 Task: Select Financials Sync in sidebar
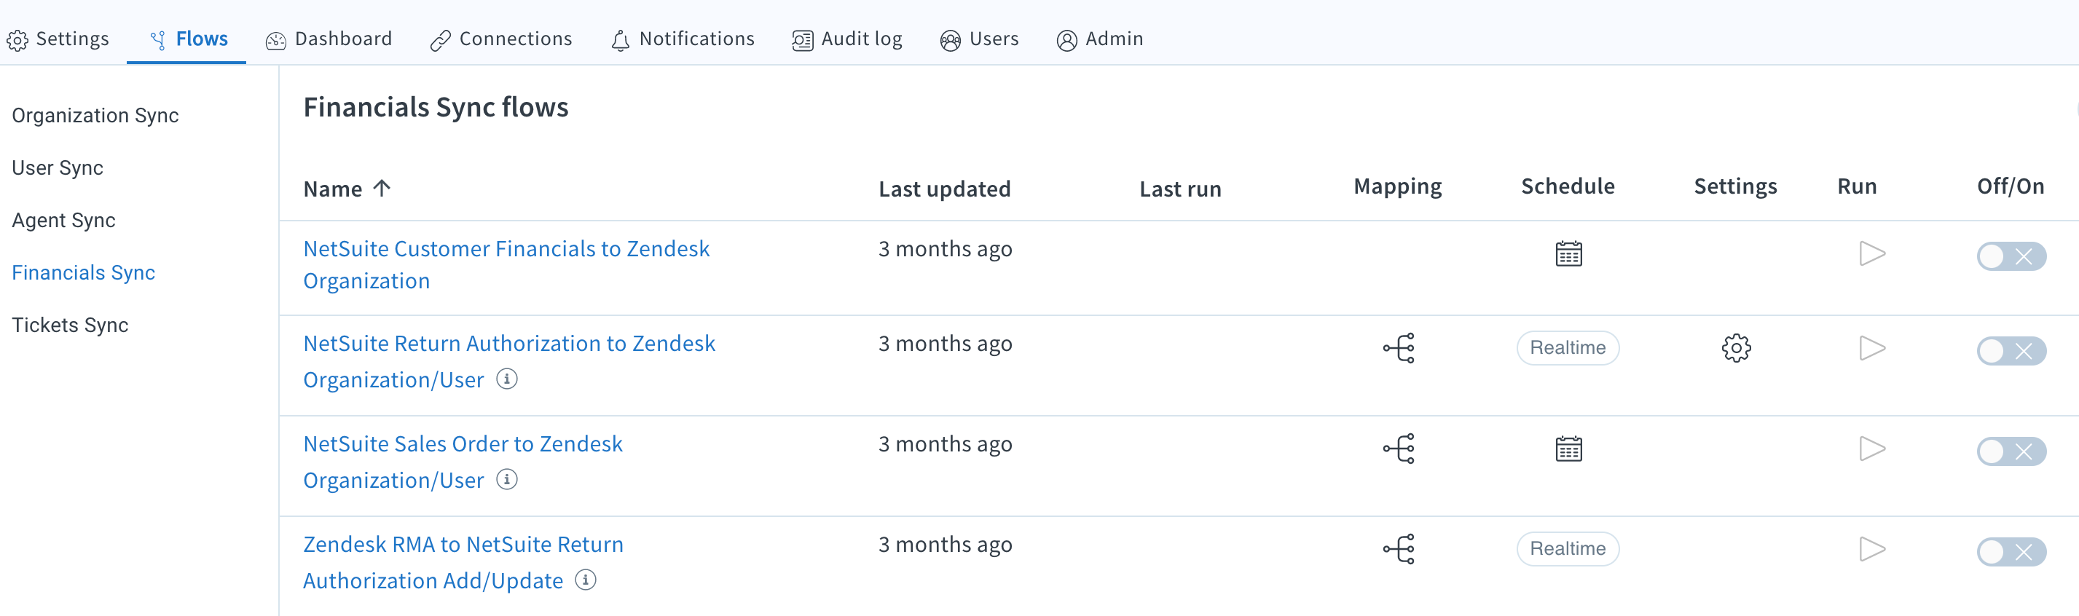tap(83, 272)
